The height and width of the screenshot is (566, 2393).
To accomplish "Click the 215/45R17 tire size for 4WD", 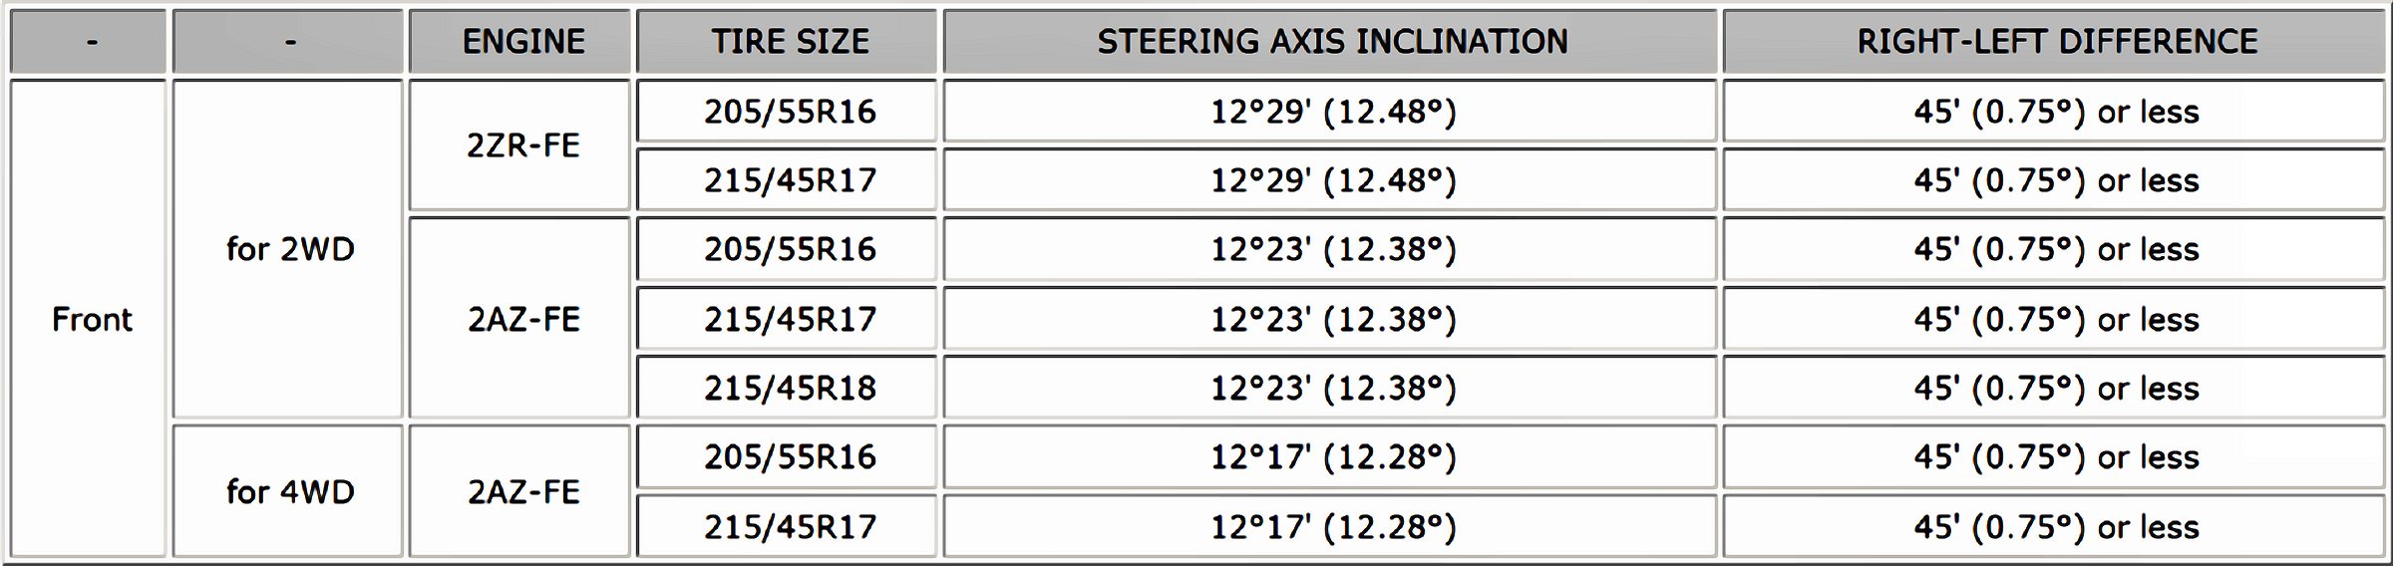I will click(789, 526).
